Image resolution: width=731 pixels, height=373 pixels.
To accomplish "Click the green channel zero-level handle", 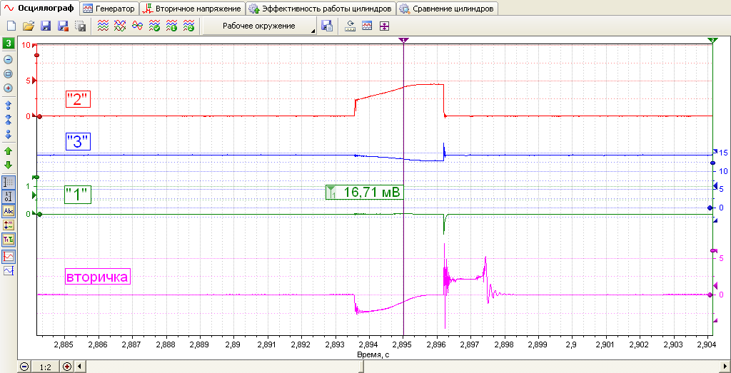I will [39, 214].
